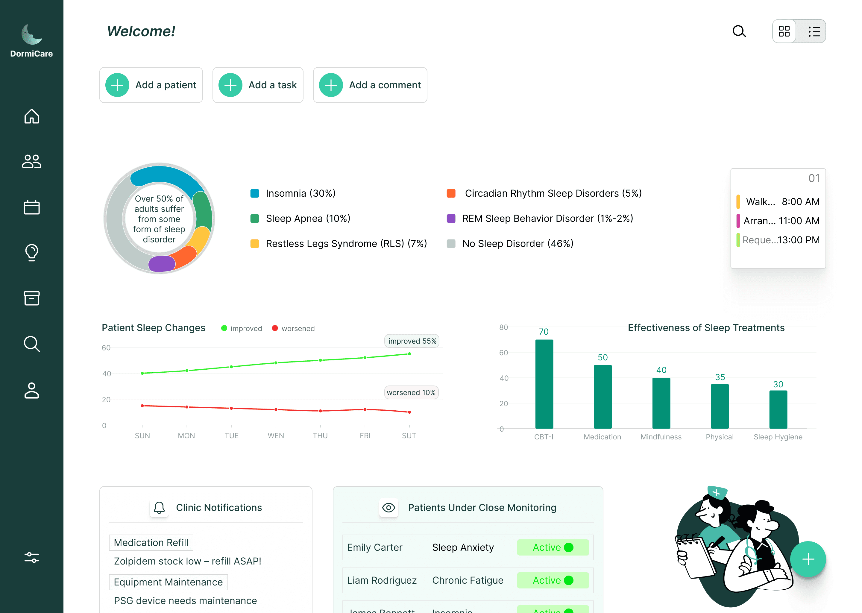Click Add a patient button
The height and width of the screenshot is (613, 862).
pyautogui.click(x=151, y=85)
